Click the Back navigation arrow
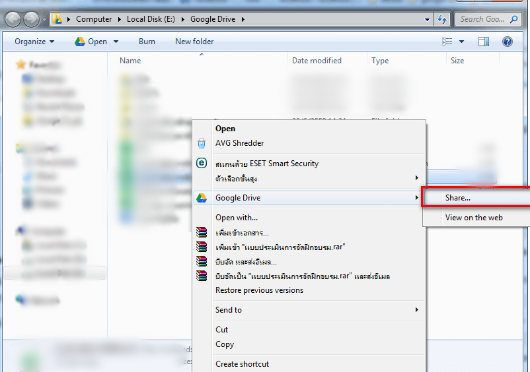This screenshot has width=530, height=372. pos(13,19)
